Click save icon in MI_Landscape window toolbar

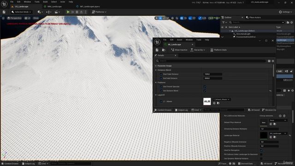click(157, 50)
